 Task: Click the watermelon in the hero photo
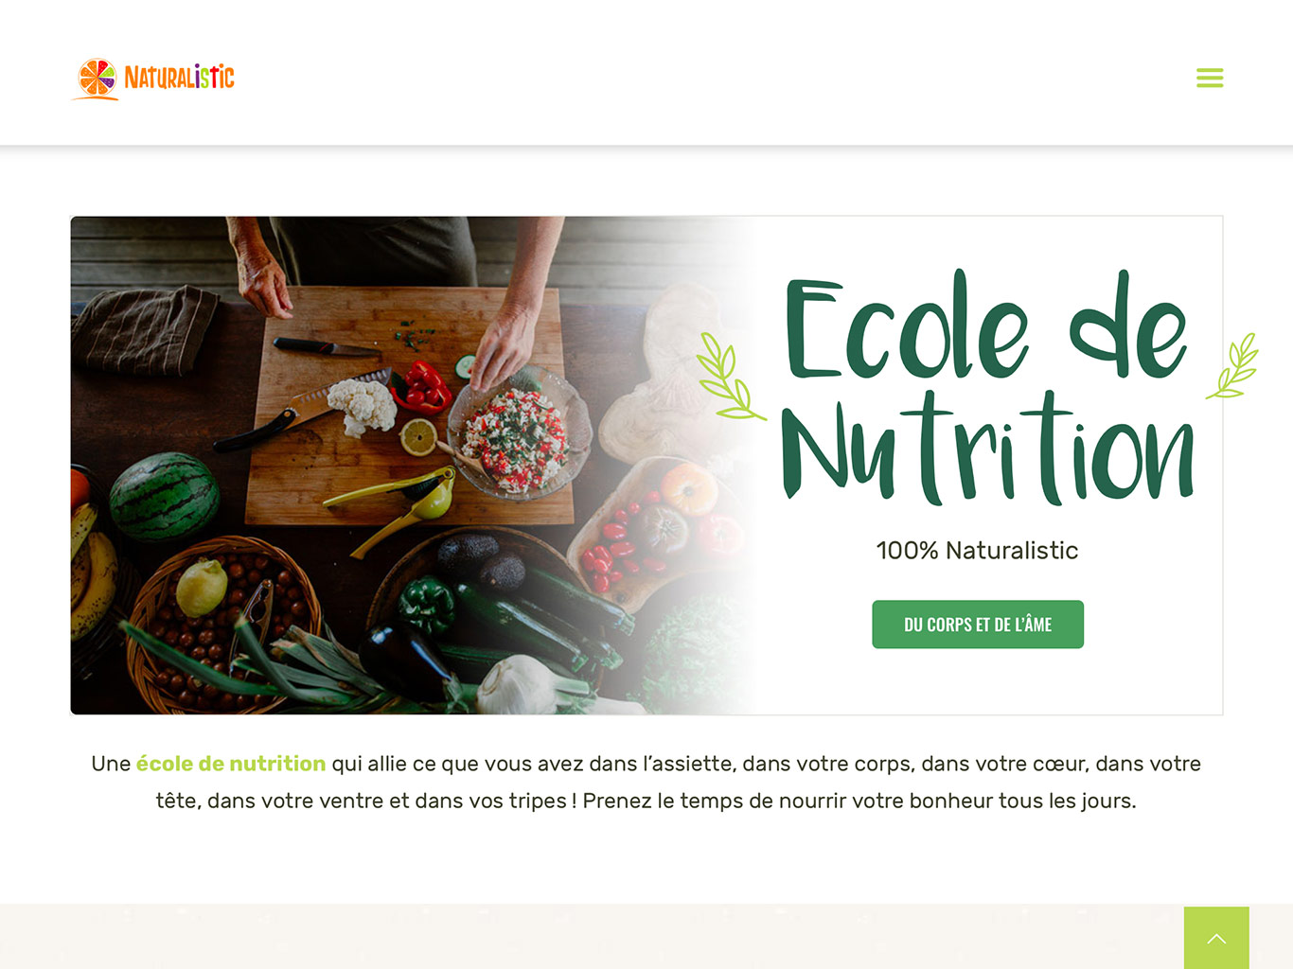point(164,496)
